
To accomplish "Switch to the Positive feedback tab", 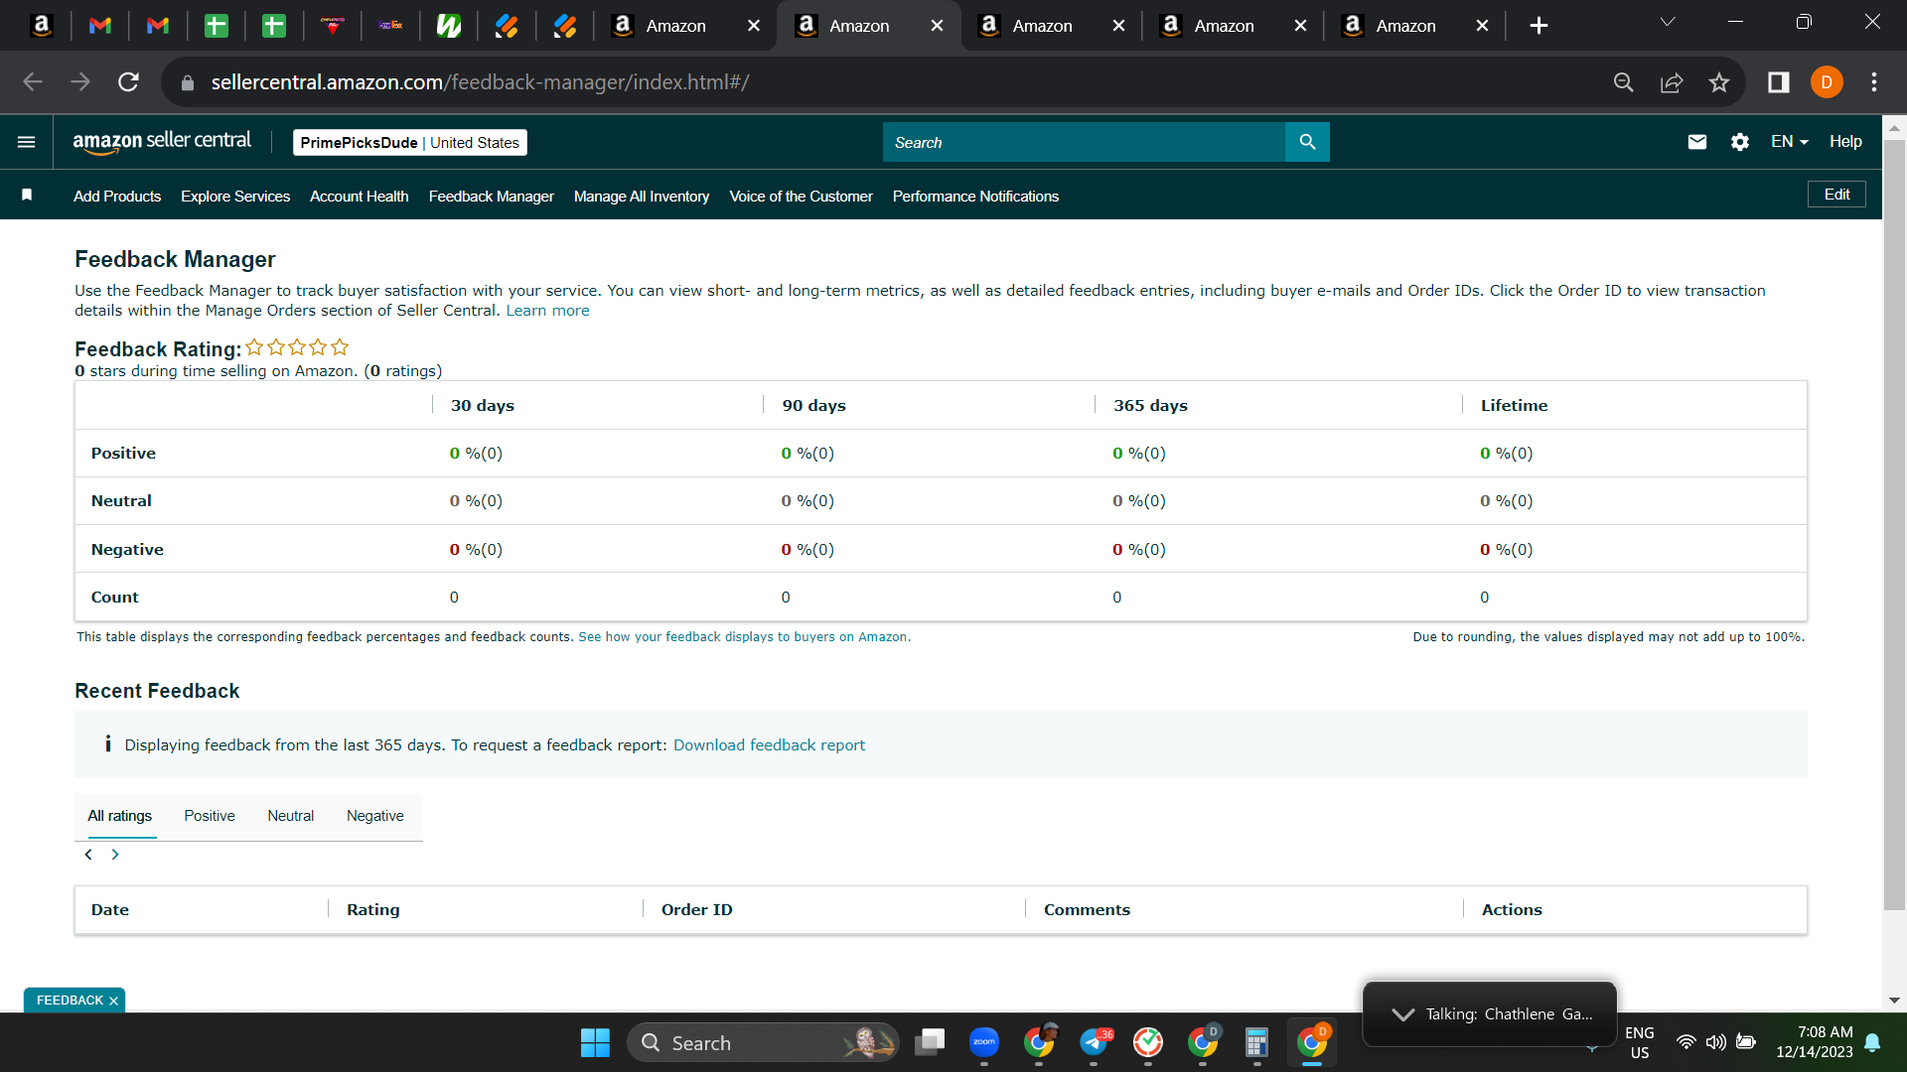I will [210, 816].
